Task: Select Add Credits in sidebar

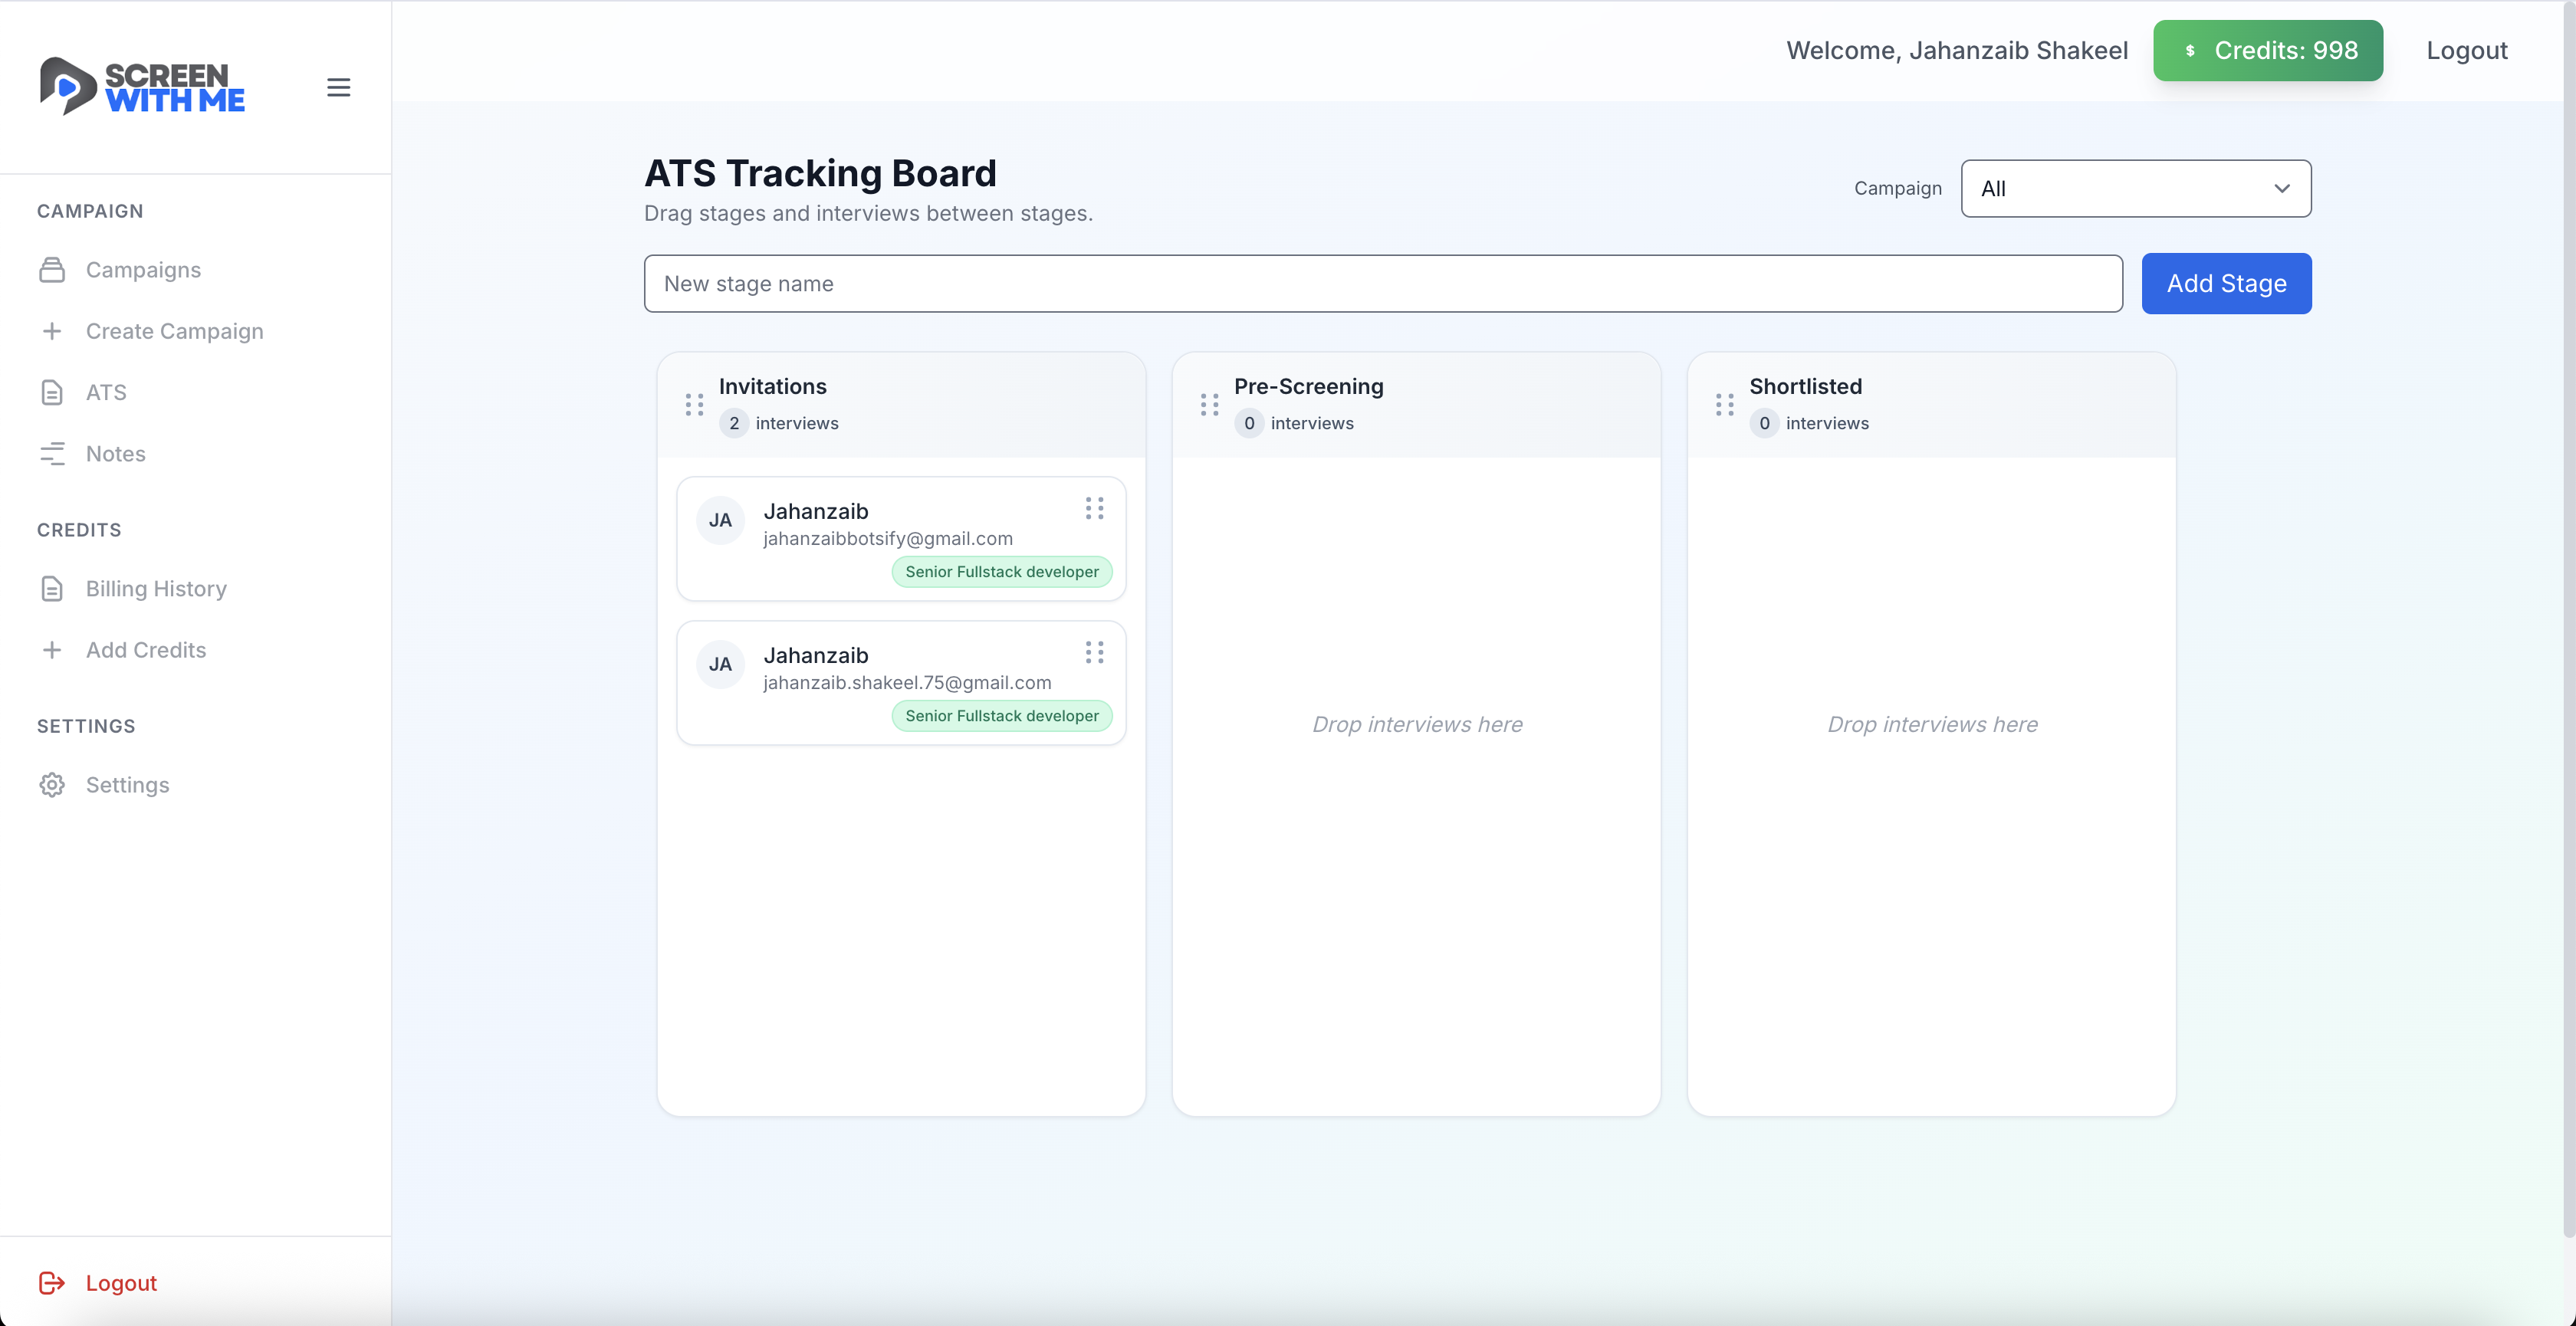Action: (146, 650)
